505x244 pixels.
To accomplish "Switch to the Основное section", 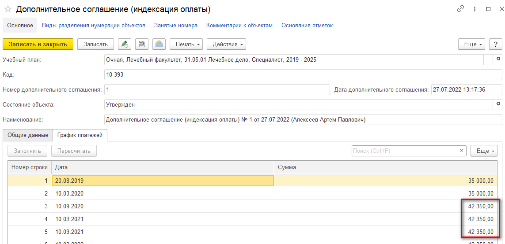I will pos(20,26).
